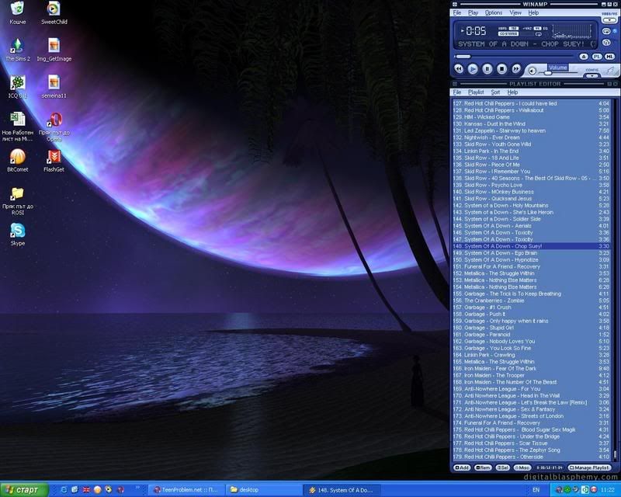Expand the Video/Vis drawer arrow
Screen dimensions: 621x497
coord(609,19)
